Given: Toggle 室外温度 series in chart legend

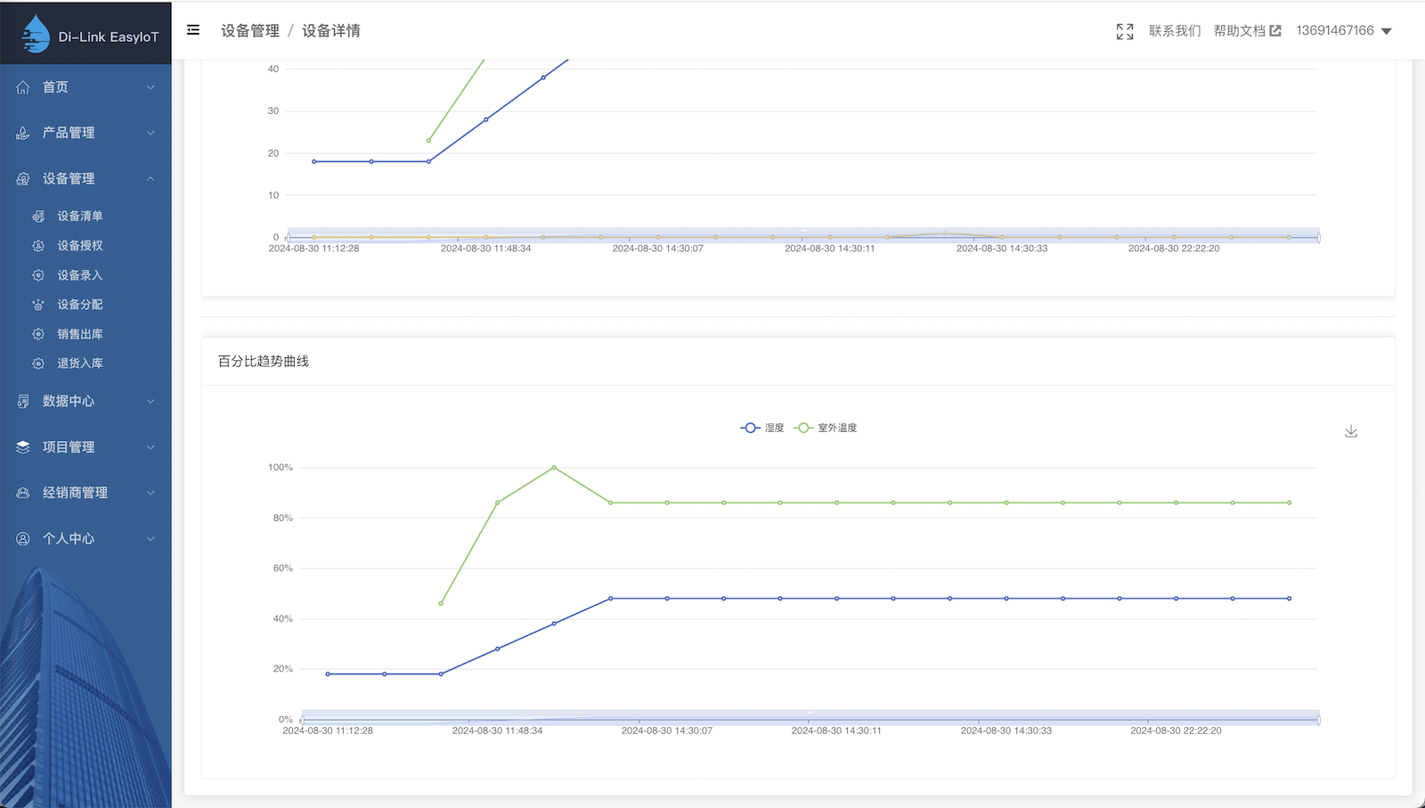Looking at the screenshot, I should (826, 428).
